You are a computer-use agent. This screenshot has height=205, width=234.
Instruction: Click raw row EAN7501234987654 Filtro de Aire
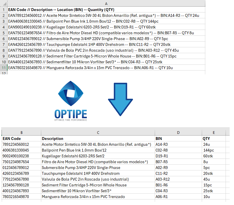106,33
